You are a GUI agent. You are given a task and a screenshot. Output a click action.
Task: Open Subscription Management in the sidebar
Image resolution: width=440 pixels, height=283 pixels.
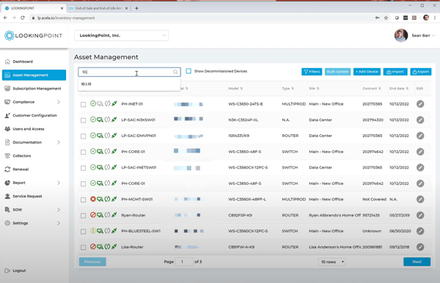click(37, 89)
